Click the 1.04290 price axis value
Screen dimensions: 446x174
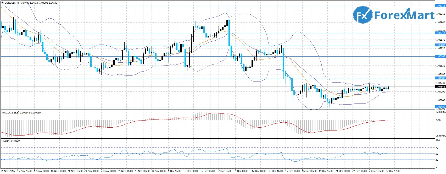point(441,92)
